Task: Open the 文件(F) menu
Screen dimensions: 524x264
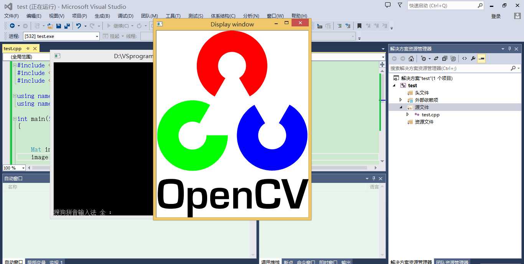Action: 12,16
